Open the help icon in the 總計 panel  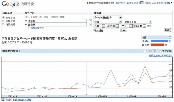170,37
